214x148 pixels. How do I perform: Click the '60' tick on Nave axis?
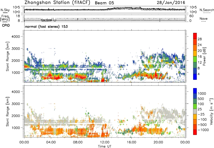pyautogui.click(x=191, y=16)
